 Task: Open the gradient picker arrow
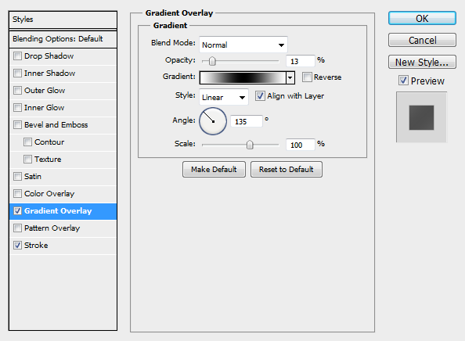pos(290,77)
